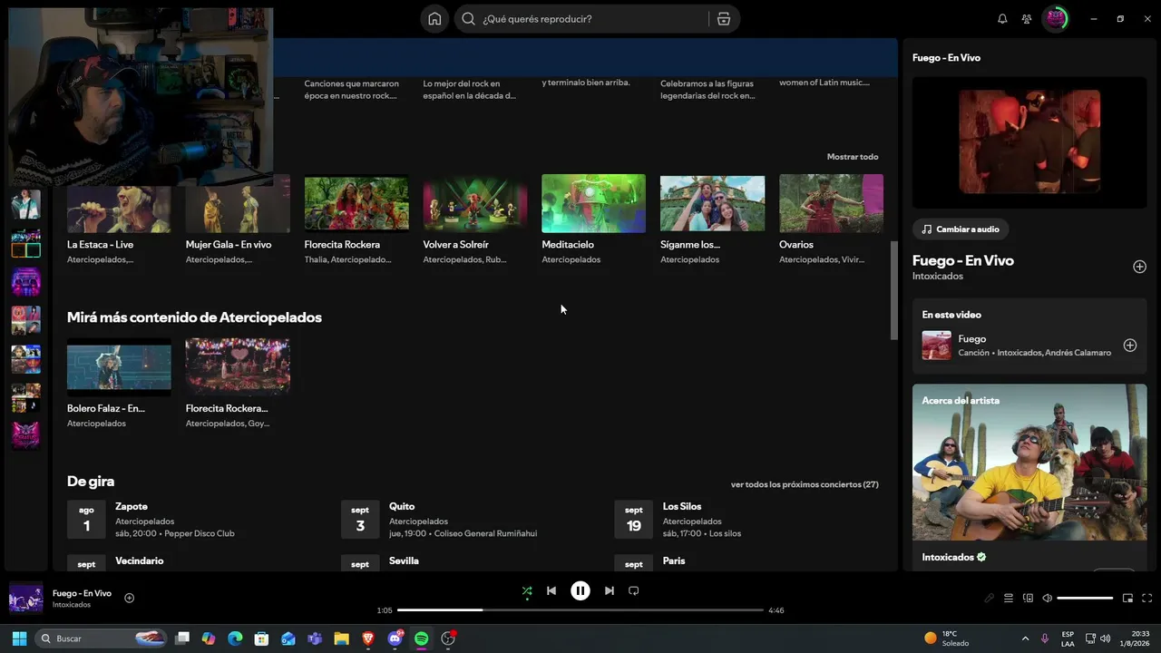This screenshot has height=653, width=1161.
Task: Open Microsoft Store from the taskbar
Action: [262, 638]
